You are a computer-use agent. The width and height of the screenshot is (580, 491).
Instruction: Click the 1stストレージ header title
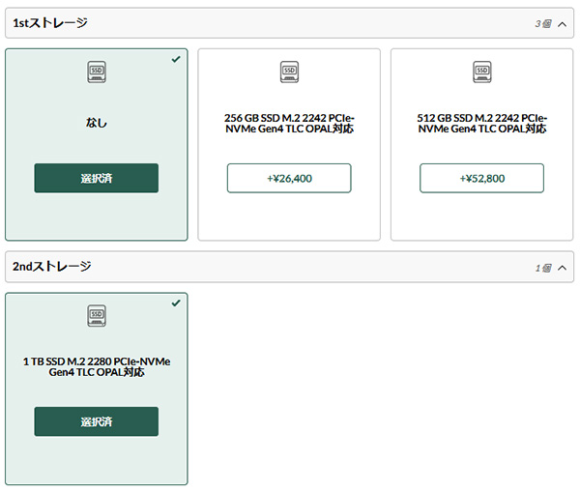[x=50, y=23]
